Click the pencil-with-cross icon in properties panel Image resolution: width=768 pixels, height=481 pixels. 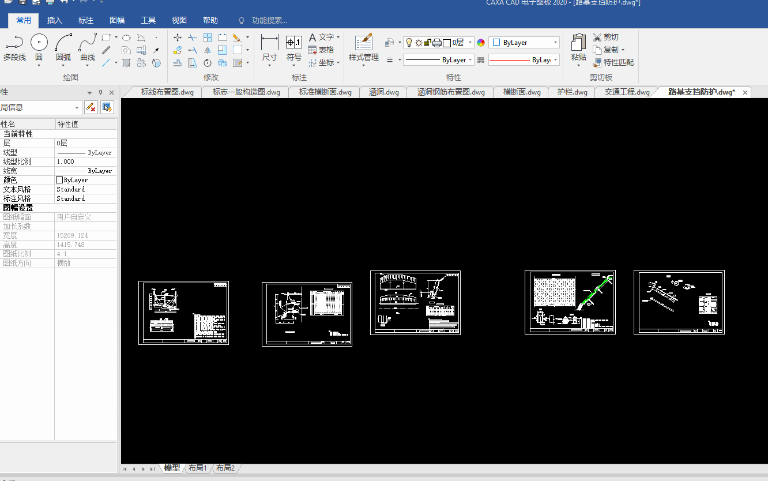(91, 107)
